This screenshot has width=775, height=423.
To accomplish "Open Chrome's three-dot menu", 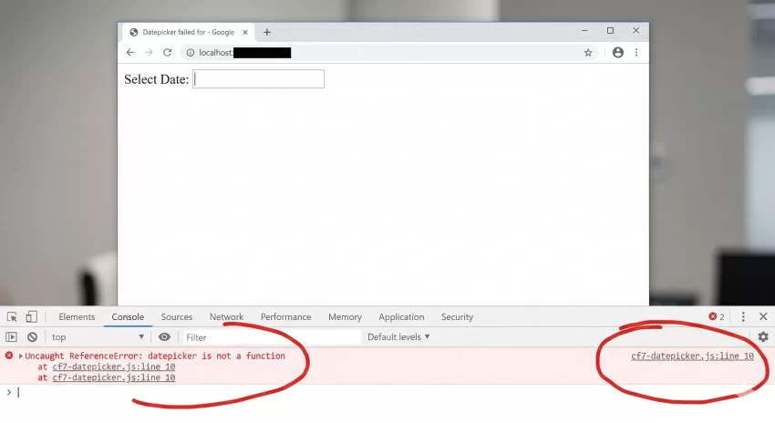I will [x=636, y=52].
